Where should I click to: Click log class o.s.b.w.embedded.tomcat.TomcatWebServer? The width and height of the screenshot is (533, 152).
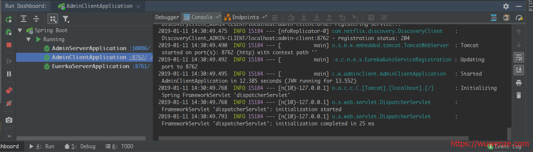(390, 45)
